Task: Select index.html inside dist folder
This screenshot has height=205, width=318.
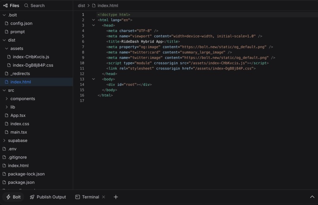Action: click(x=37, y=82)
